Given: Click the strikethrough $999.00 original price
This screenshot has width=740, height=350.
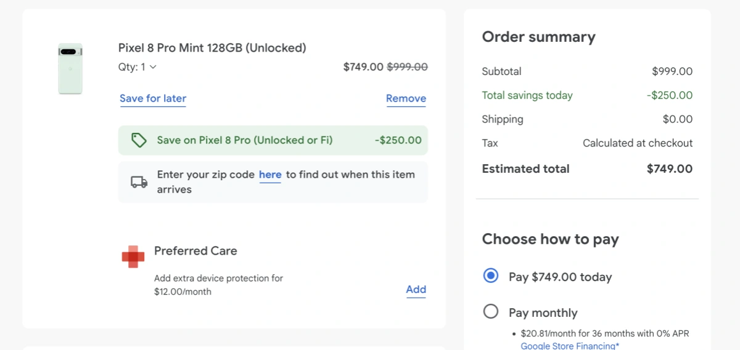Looking at the screenshot, I should point(407,67).
